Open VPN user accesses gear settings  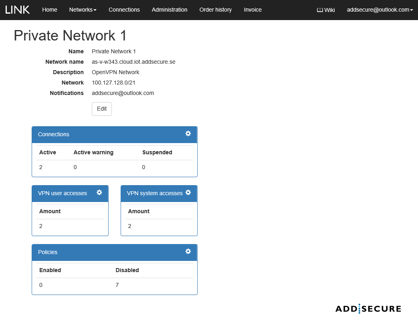(99, 193)
